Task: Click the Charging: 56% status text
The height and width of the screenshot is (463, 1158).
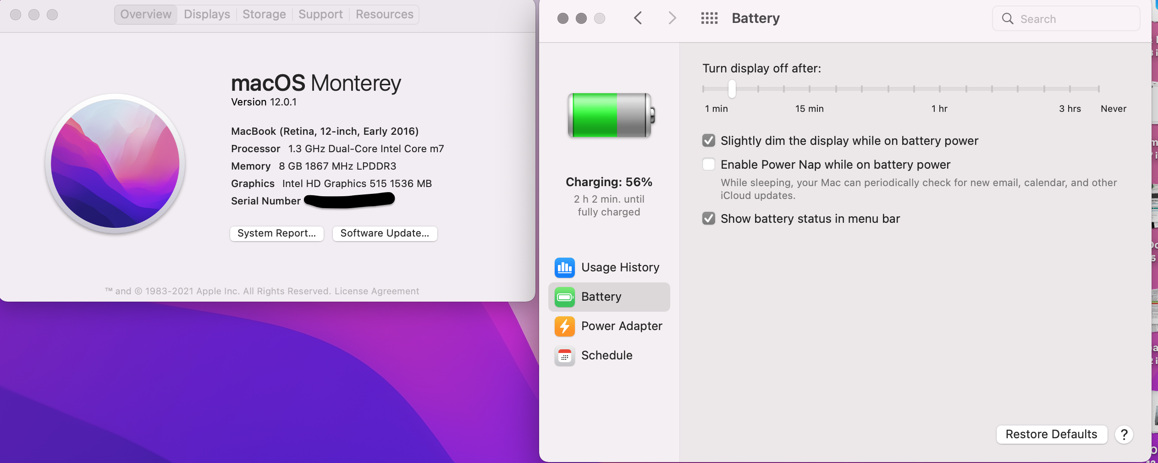Action: click(x=609, y=182)
